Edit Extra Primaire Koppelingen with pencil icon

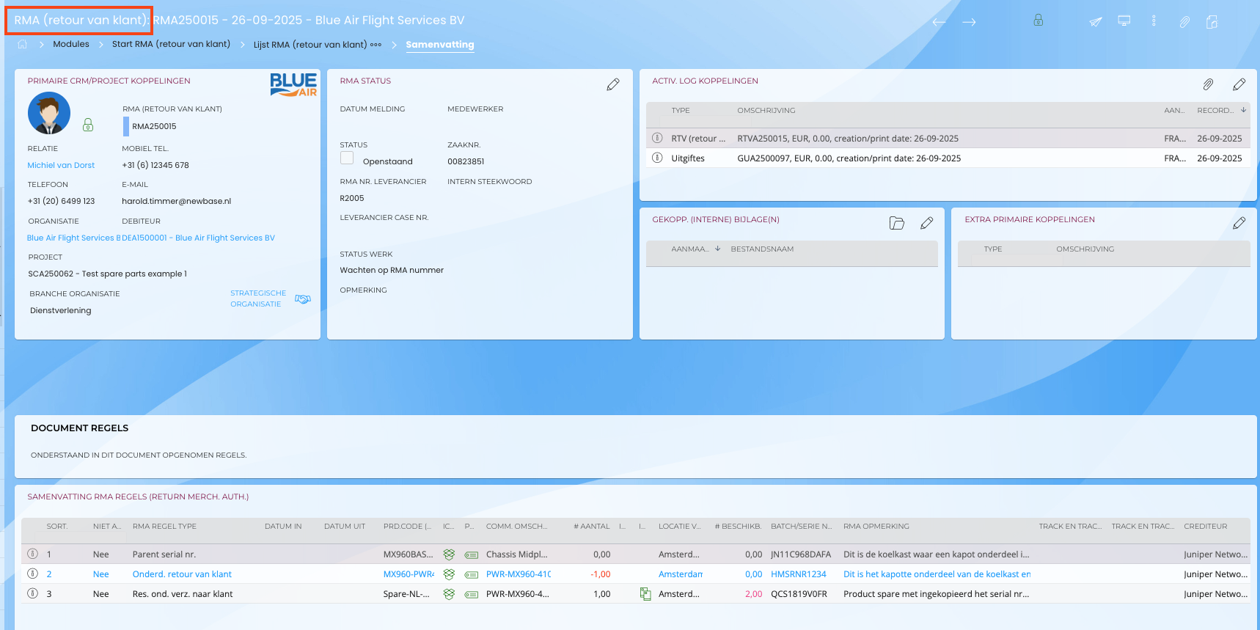tap(1239, 223)
